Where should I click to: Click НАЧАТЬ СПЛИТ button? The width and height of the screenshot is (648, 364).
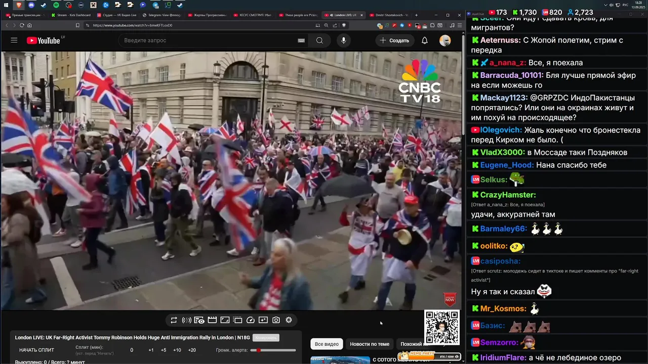tap(36, 350)
